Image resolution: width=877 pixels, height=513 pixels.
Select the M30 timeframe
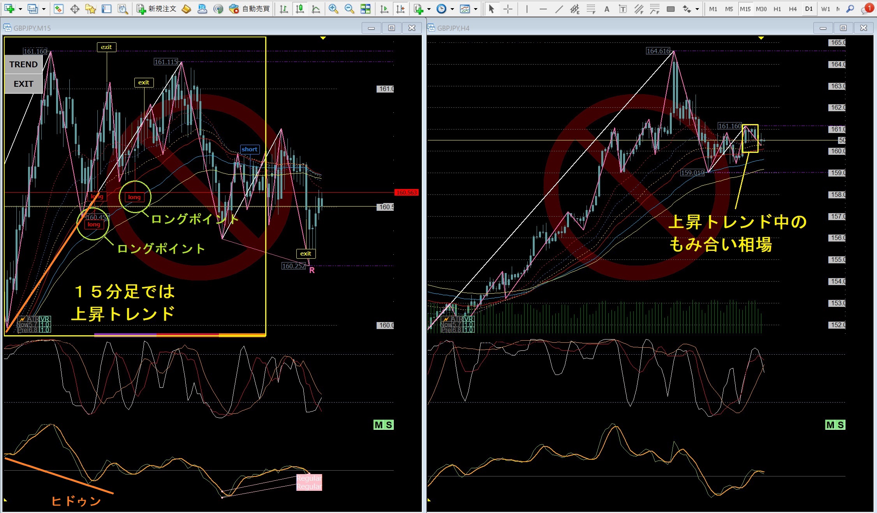tap(761, 9)
